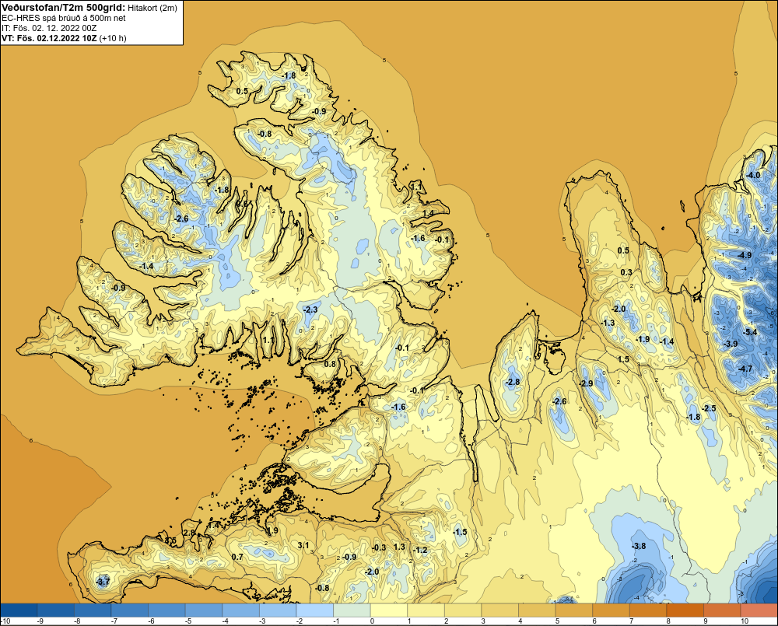Image resolution: width=778 pixels, height=626 pixels.
Task: Click the -5.4 temperature reading
Action: click(x=750, y=332)
